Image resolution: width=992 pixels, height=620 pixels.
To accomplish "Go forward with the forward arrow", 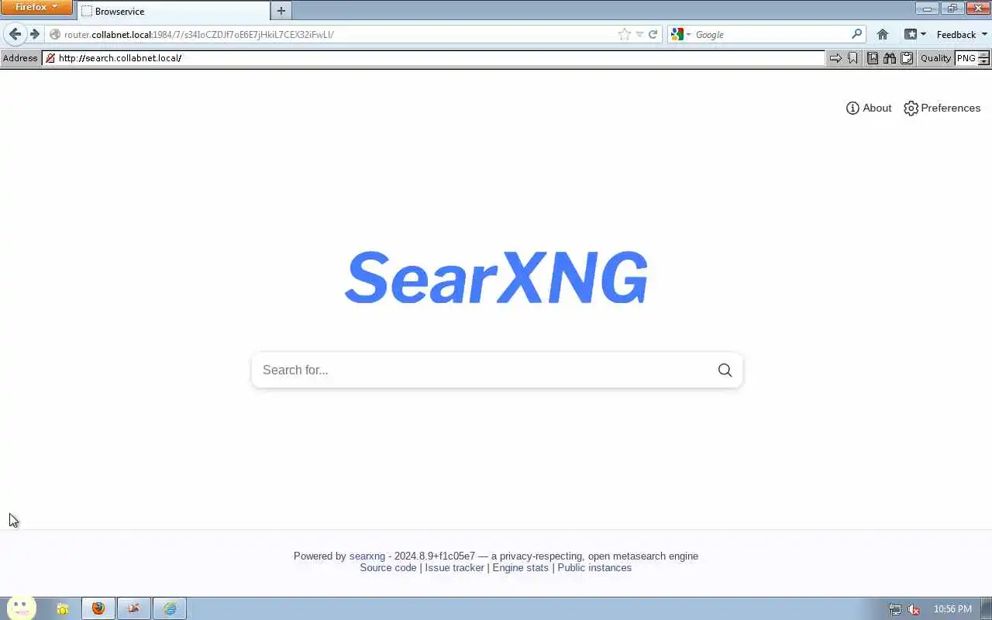I will [34, 34].
